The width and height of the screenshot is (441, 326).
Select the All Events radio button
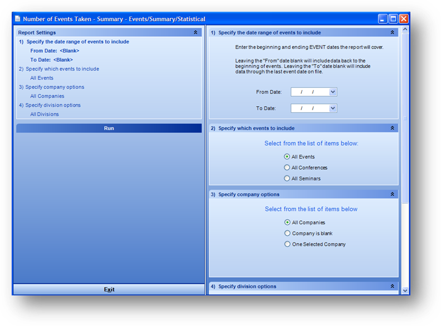coord(287,157)
